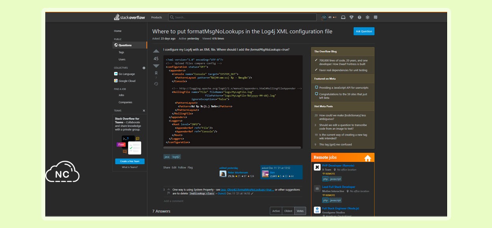Open the Dwarf Fortress blog post link
The width and height of the screenshot is (492, 228).
point(342,62)
